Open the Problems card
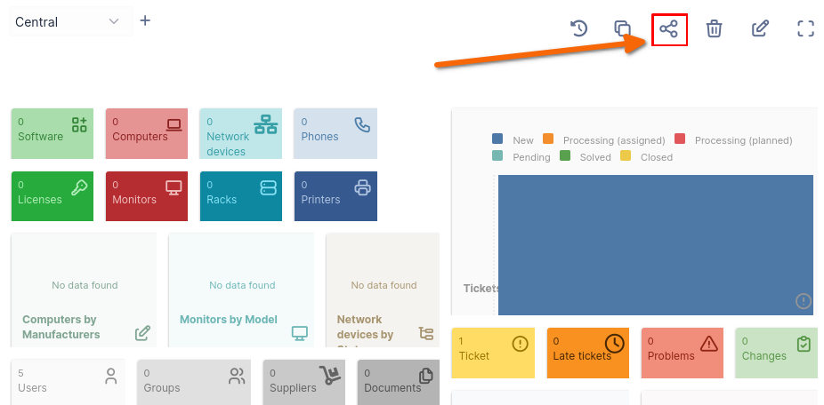824x405 pixels. (x=682, y=353)
